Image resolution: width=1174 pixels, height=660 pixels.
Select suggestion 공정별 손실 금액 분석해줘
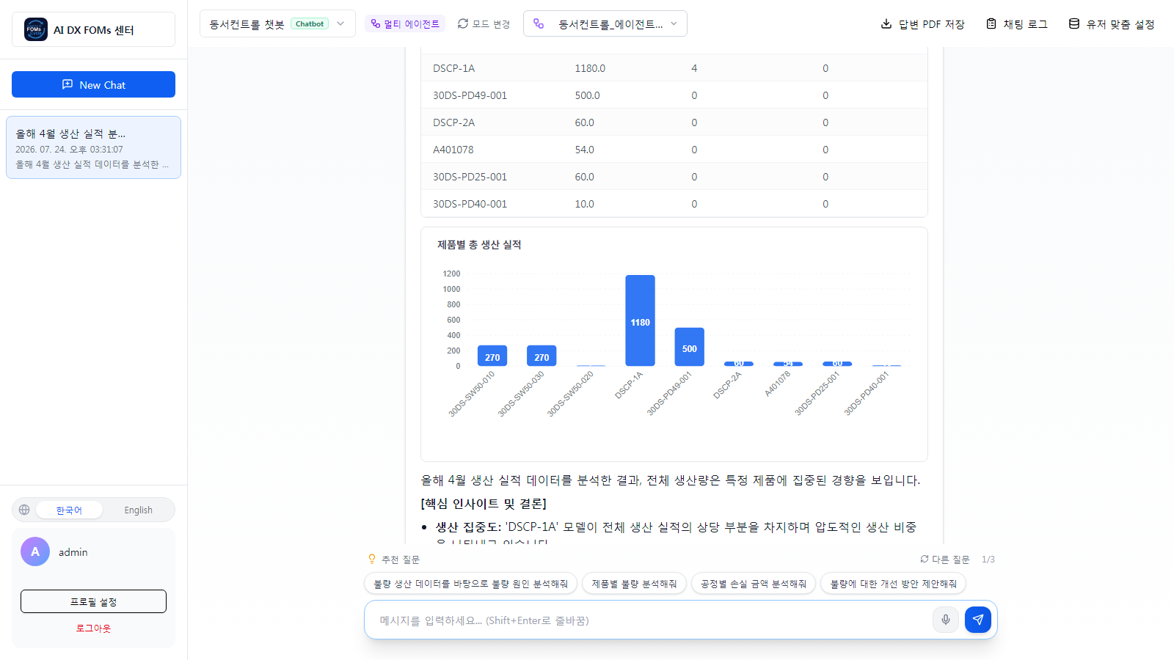pyautogui.click(x=753, y=584)
